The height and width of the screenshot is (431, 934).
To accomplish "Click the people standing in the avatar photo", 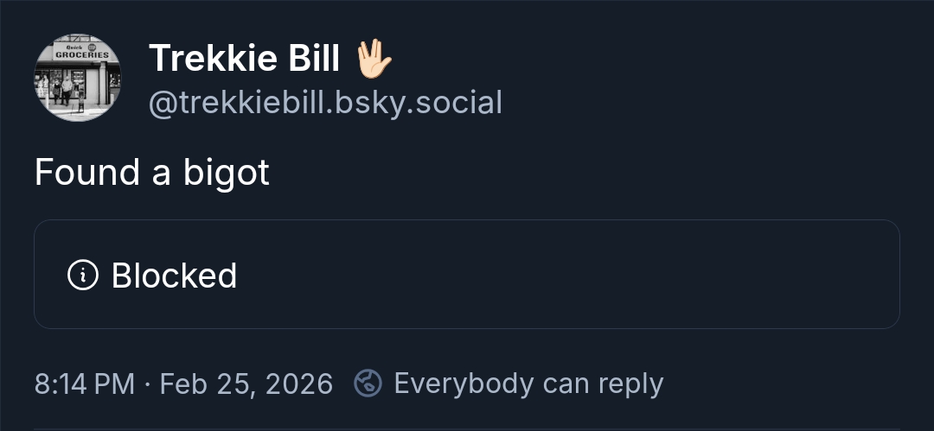I will tap(61, 90).
